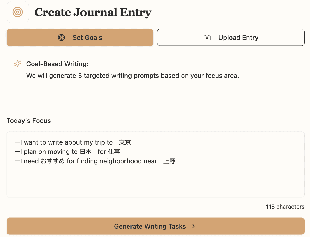The image size is (310, 237).
Task: Click the 115 characters counter
Action: pos(285,207)
